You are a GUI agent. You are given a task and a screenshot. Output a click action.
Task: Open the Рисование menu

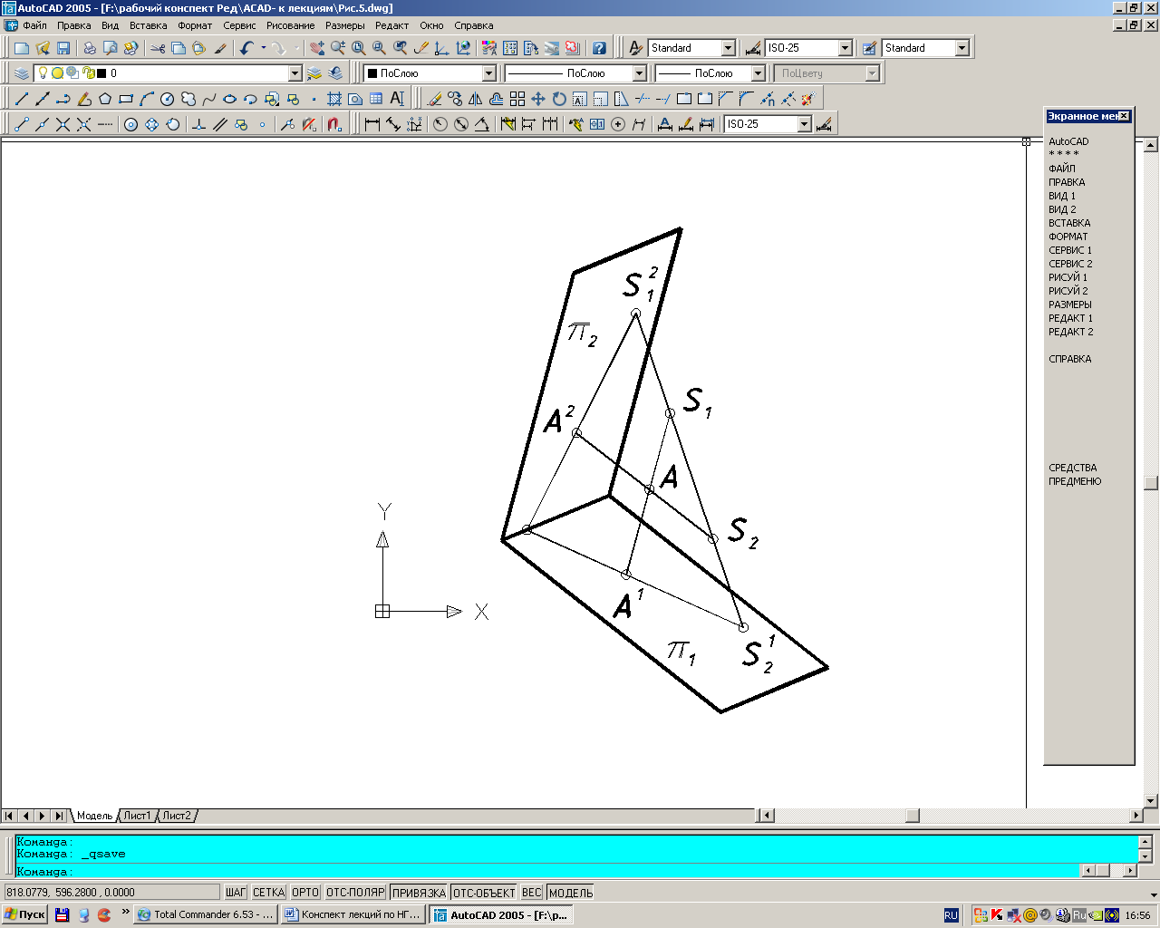pyautogui.click(x=290, y=25)
